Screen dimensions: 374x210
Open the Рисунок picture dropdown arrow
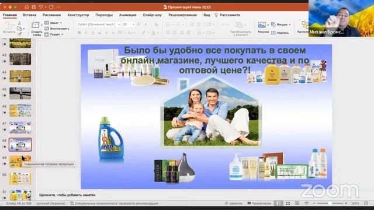pos(268,24)
